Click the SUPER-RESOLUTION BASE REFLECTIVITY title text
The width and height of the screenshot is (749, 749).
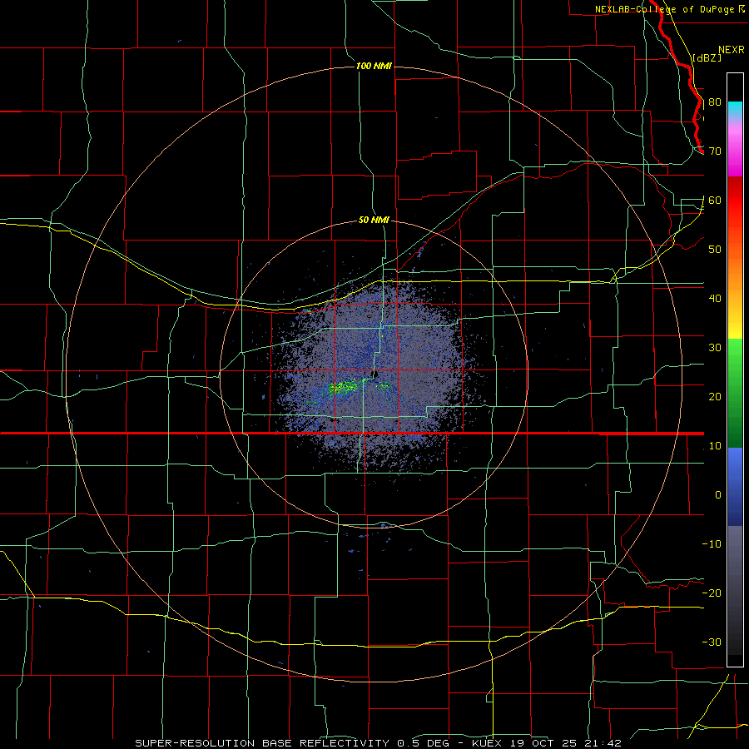pyautogui.click(x=262, y=743)
